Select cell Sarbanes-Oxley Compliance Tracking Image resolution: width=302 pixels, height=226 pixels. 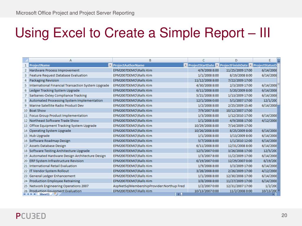70,96
